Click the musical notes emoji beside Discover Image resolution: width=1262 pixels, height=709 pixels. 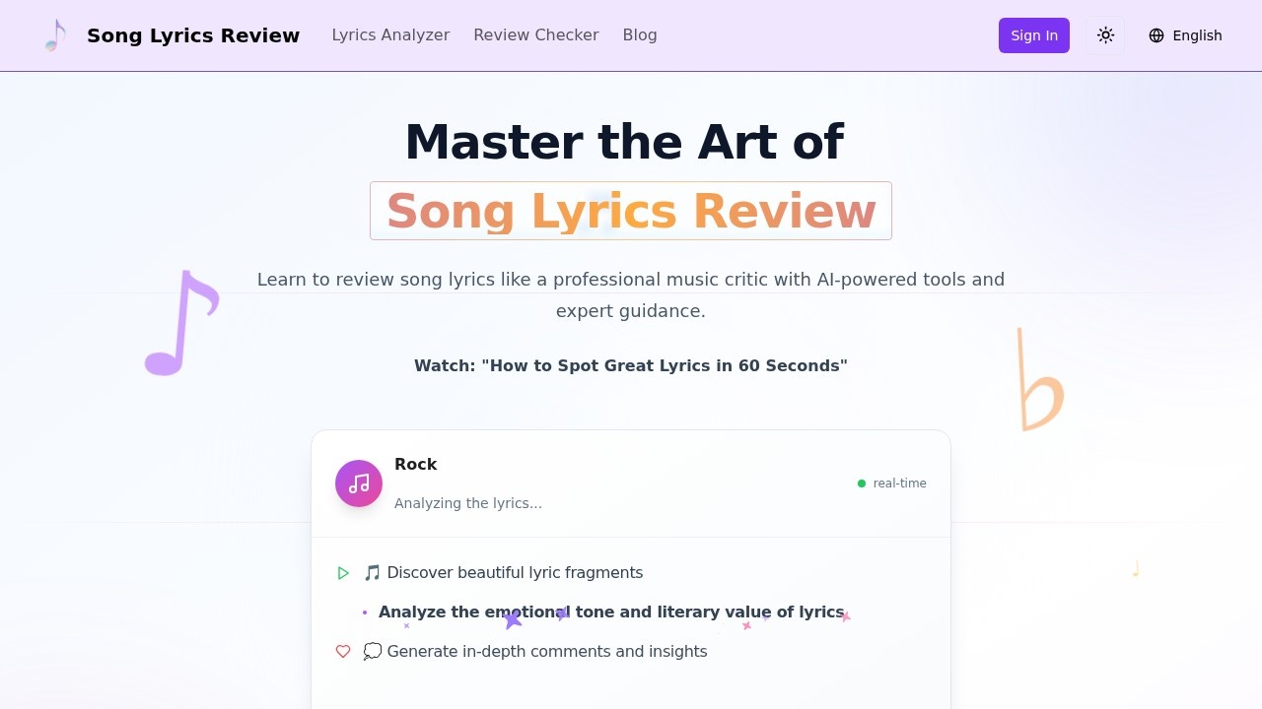[x=373, y=573]
